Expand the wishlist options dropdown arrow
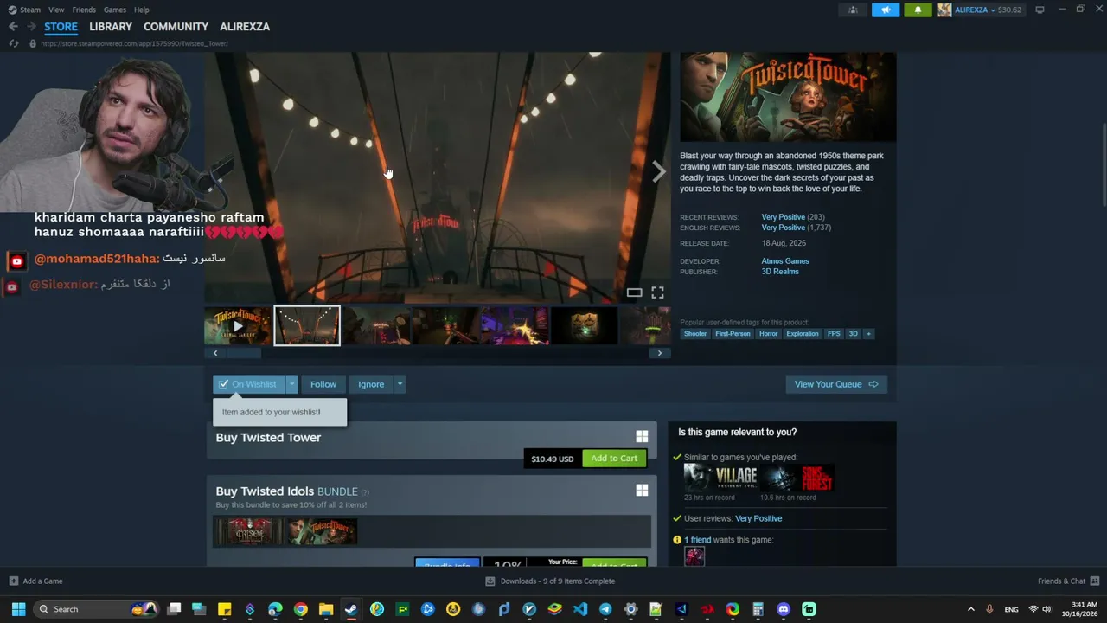 point(291,384)
